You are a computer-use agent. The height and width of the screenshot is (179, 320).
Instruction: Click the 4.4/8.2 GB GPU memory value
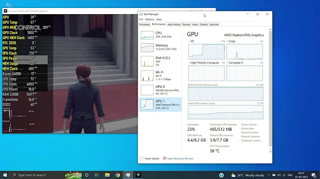pos(196,140)
